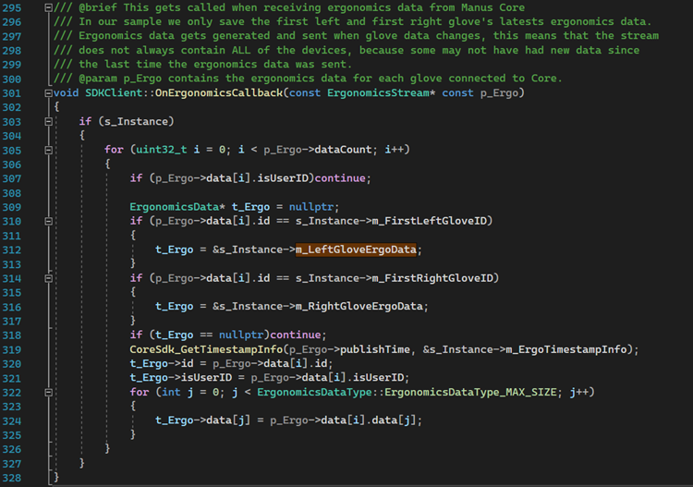This screenshot has width=693, height=487.
Task: Click the continue keyword on line 307
Action: tap(340, 178)
